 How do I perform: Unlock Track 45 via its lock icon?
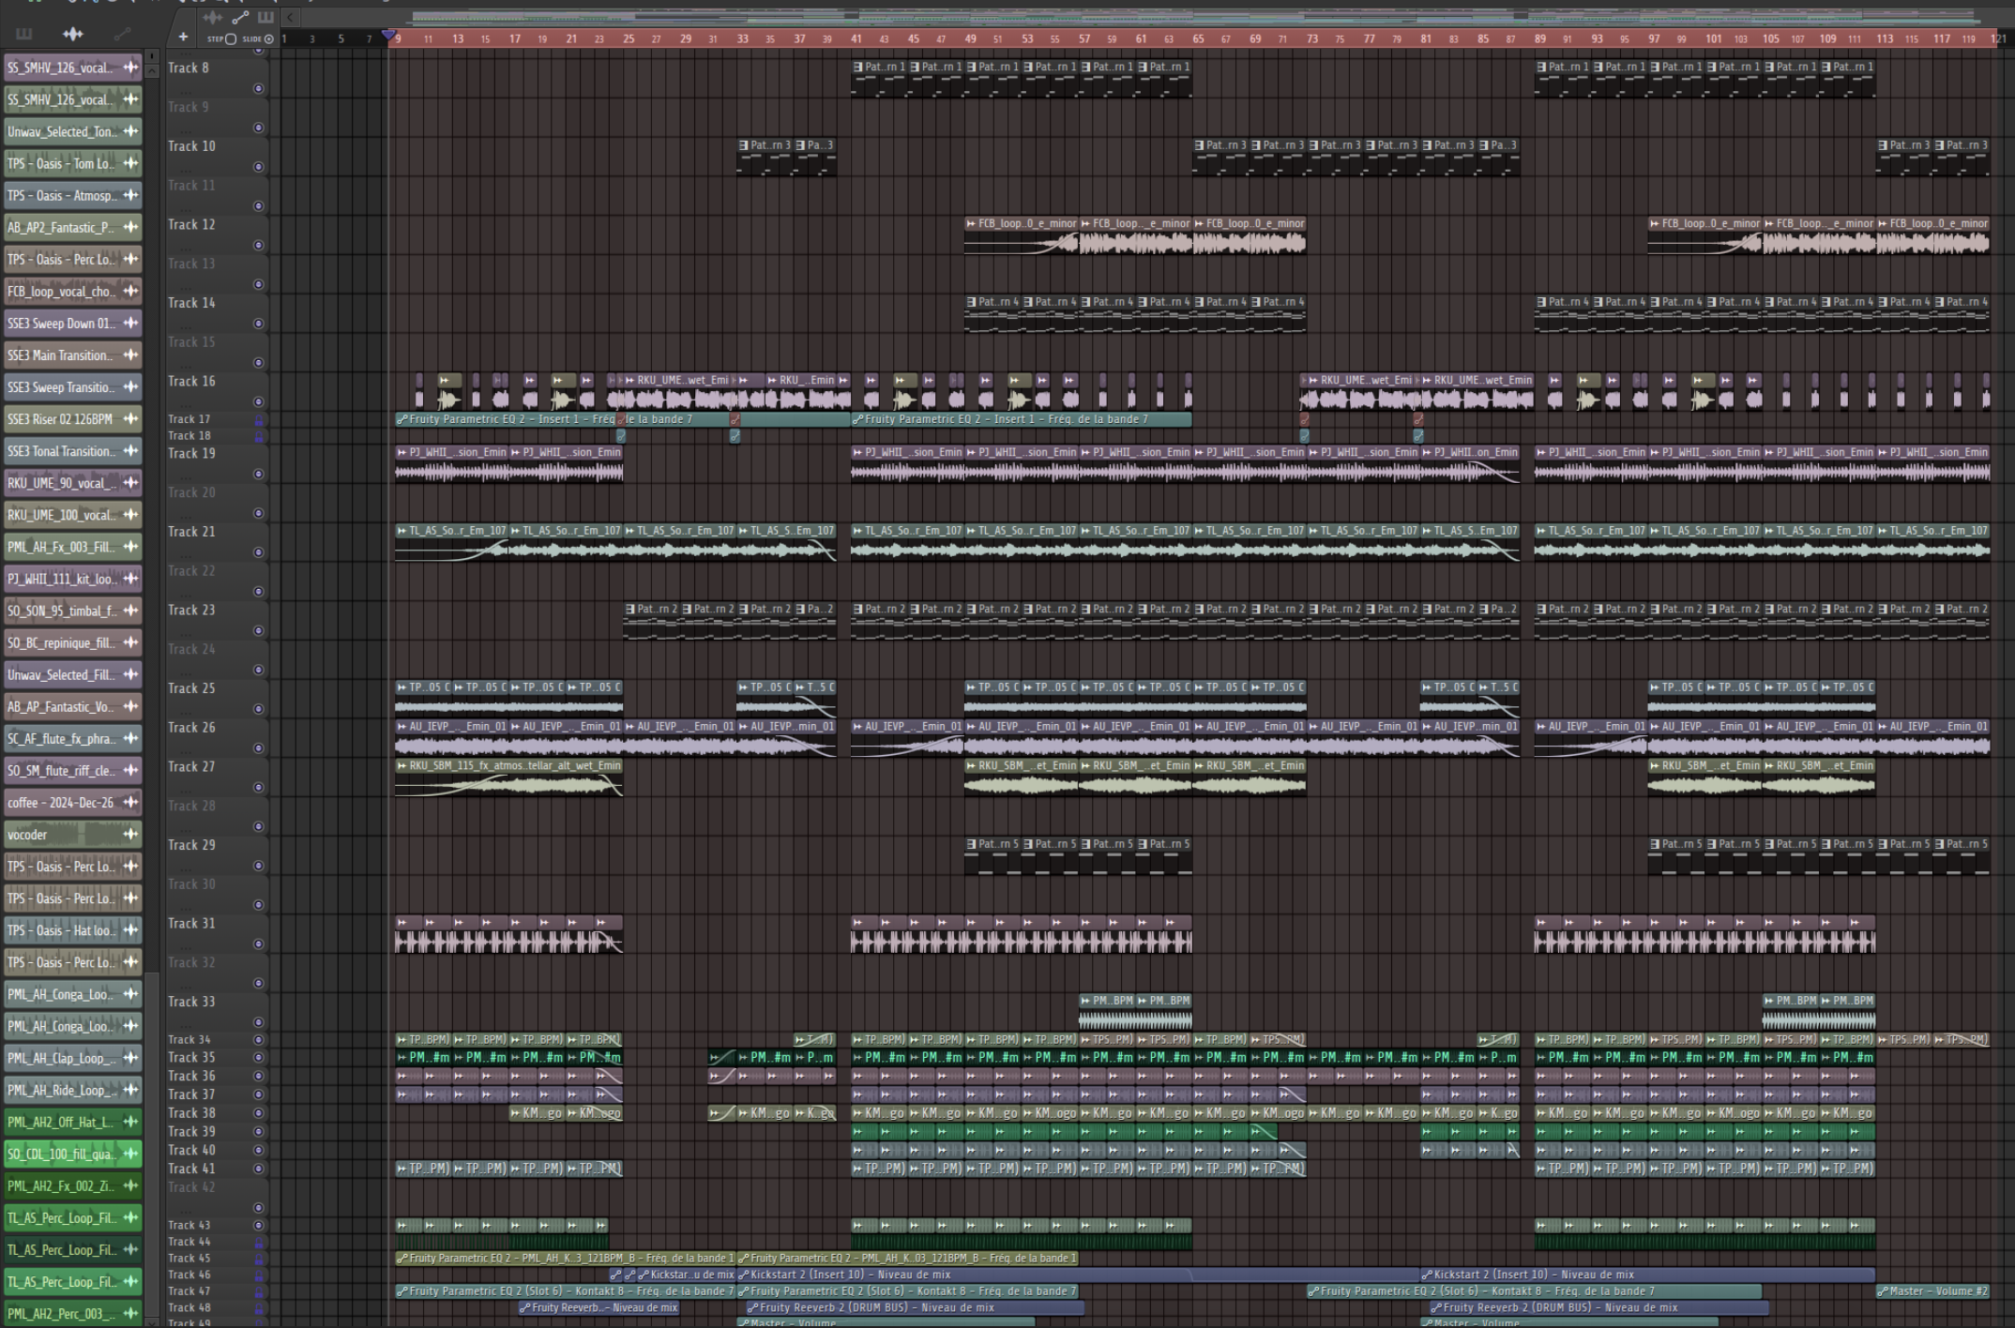pyautogui.click(x=259, y=1259)
